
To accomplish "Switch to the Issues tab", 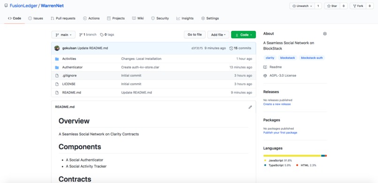I will click(36, 18).
